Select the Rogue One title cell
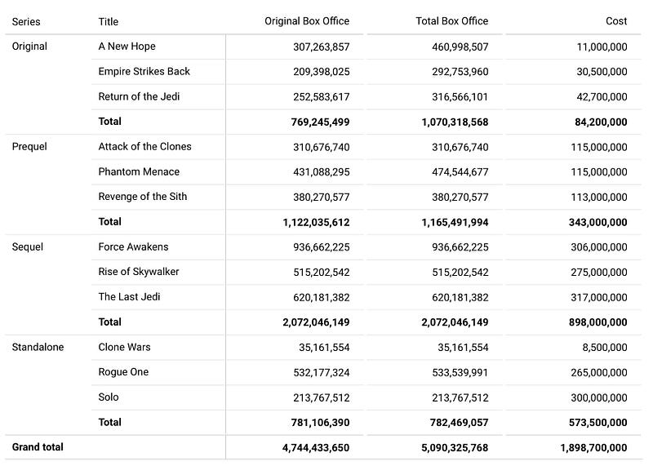Viewport: 653px width, 466px height. click(x=123, y=372)
